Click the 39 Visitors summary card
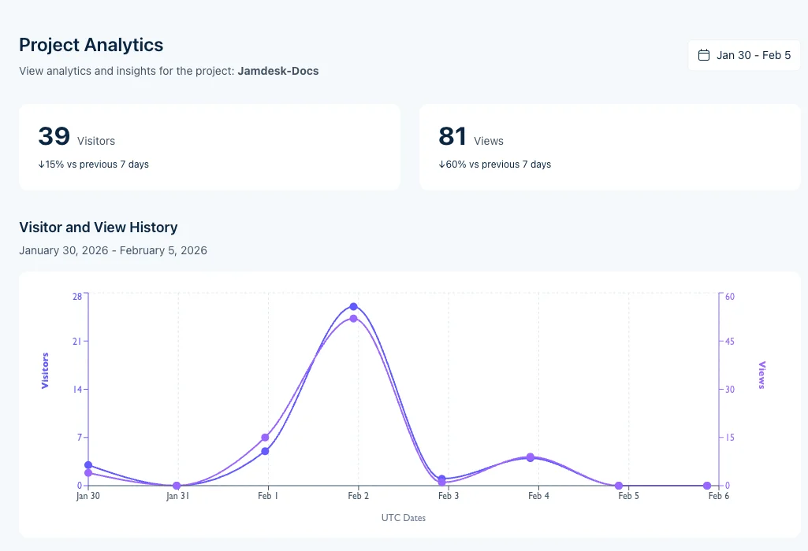 click(210, 146)
